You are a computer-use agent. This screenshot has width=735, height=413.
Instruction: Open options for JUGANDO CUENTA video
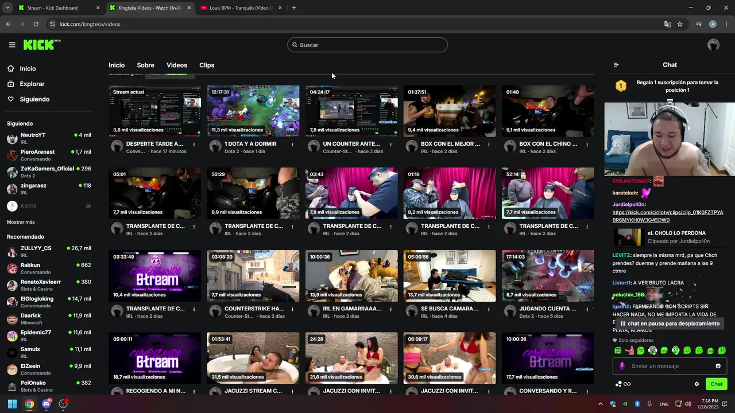point(587,309)
